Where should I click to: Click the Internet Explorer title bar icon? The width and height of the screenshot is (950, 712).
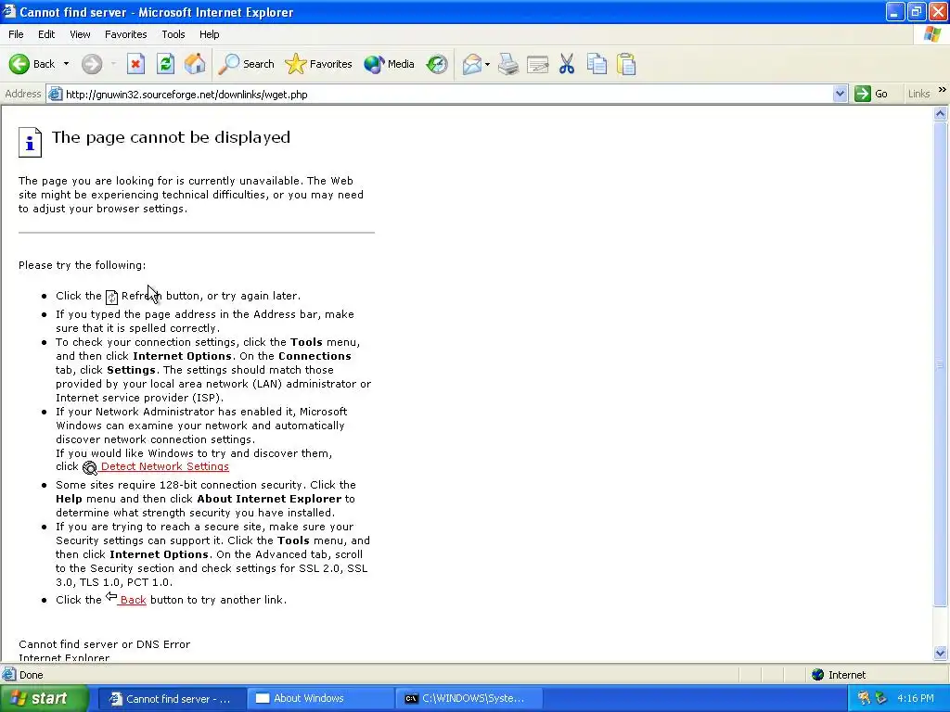(x=9, y=11)
